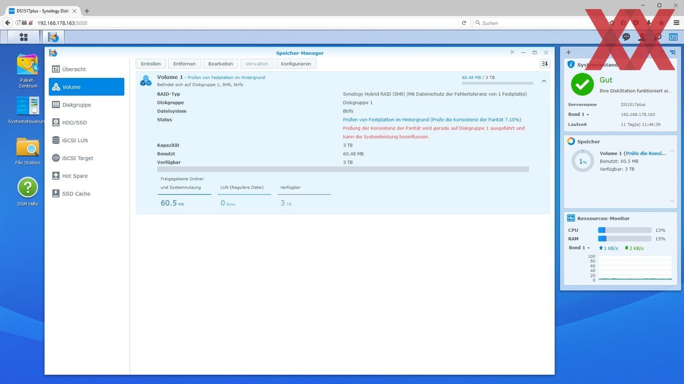The height and width of the screenshot is (384, 684).
Task: Open SSD Cache section
Action: click(87, 194)
